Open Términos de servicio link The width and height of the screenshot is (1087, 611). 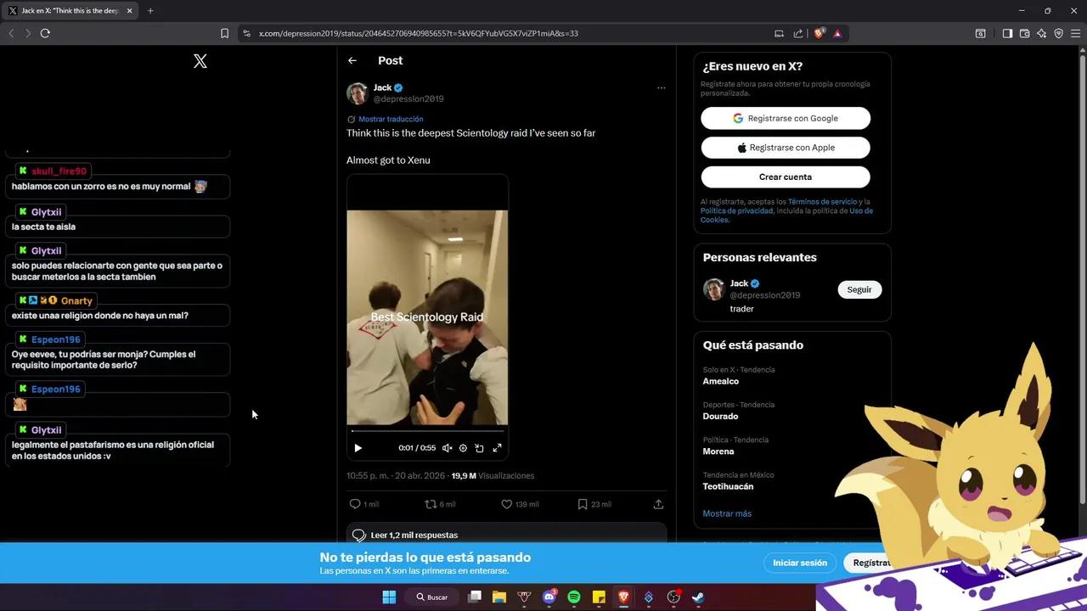[822, 202]
